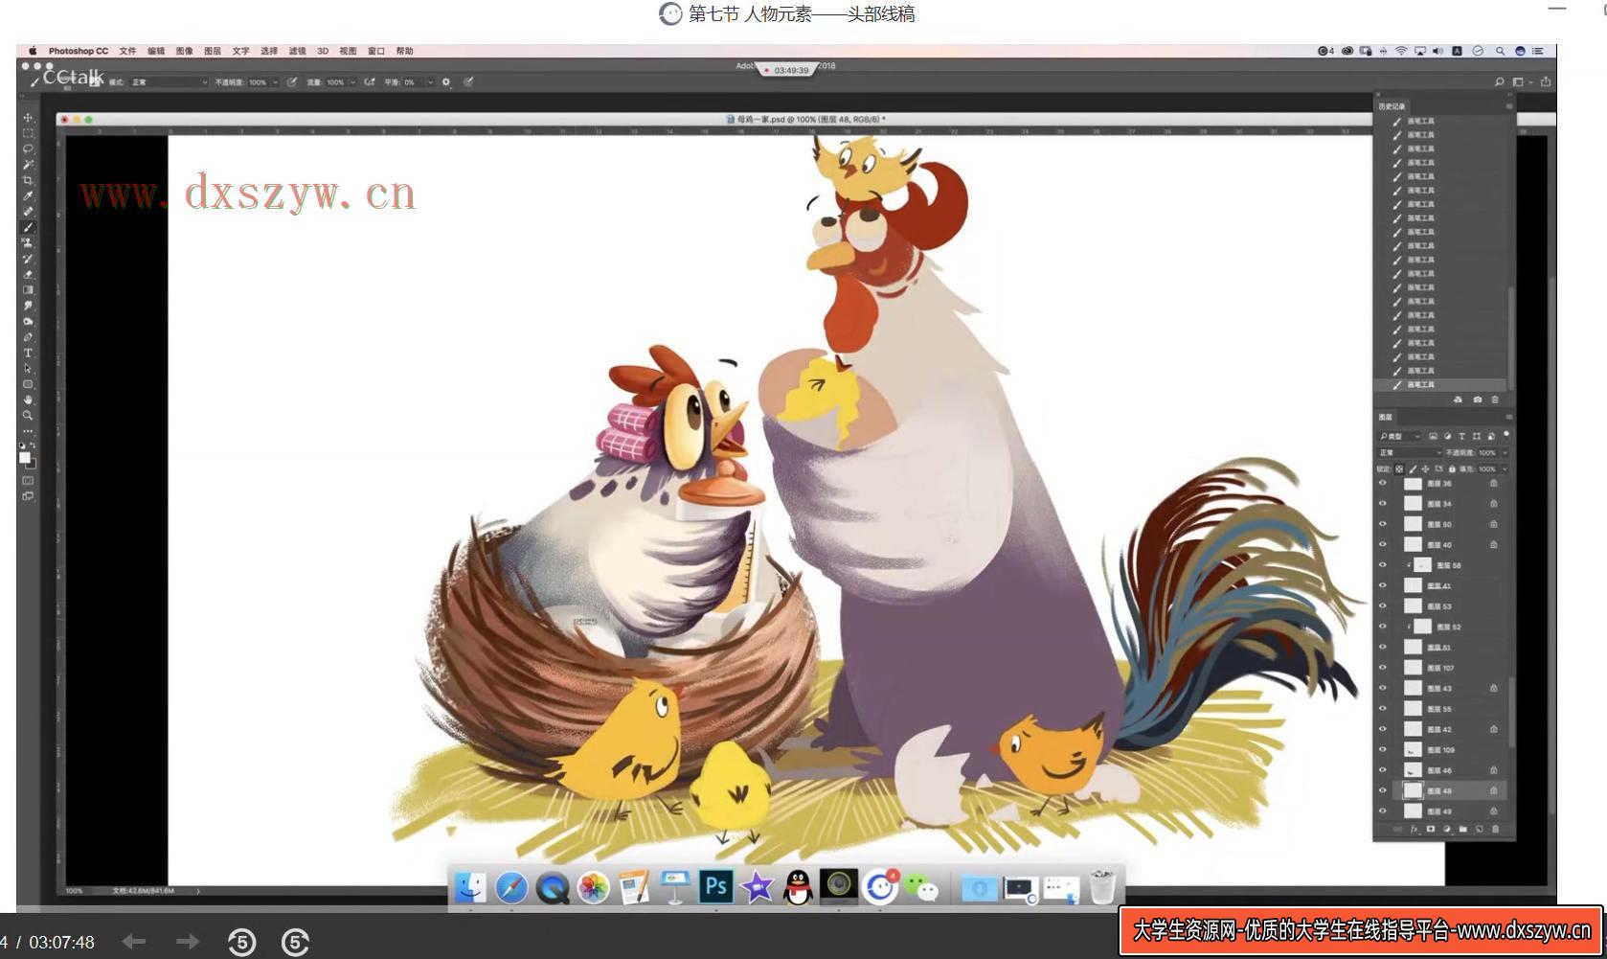Open the 图层 menu
Image resolution: width=1607 pixels, height=959 pixels.
tap(213, 51)
